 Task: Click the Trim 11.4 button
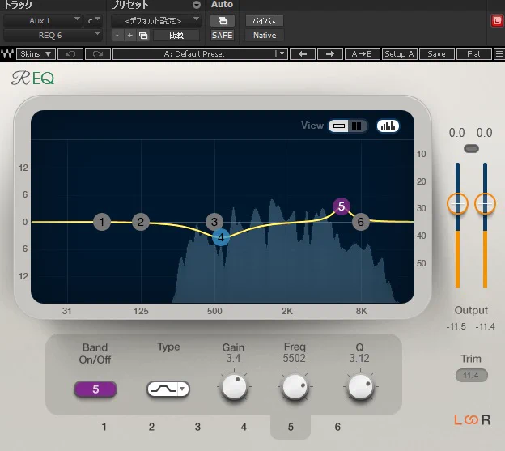point(471,376)
